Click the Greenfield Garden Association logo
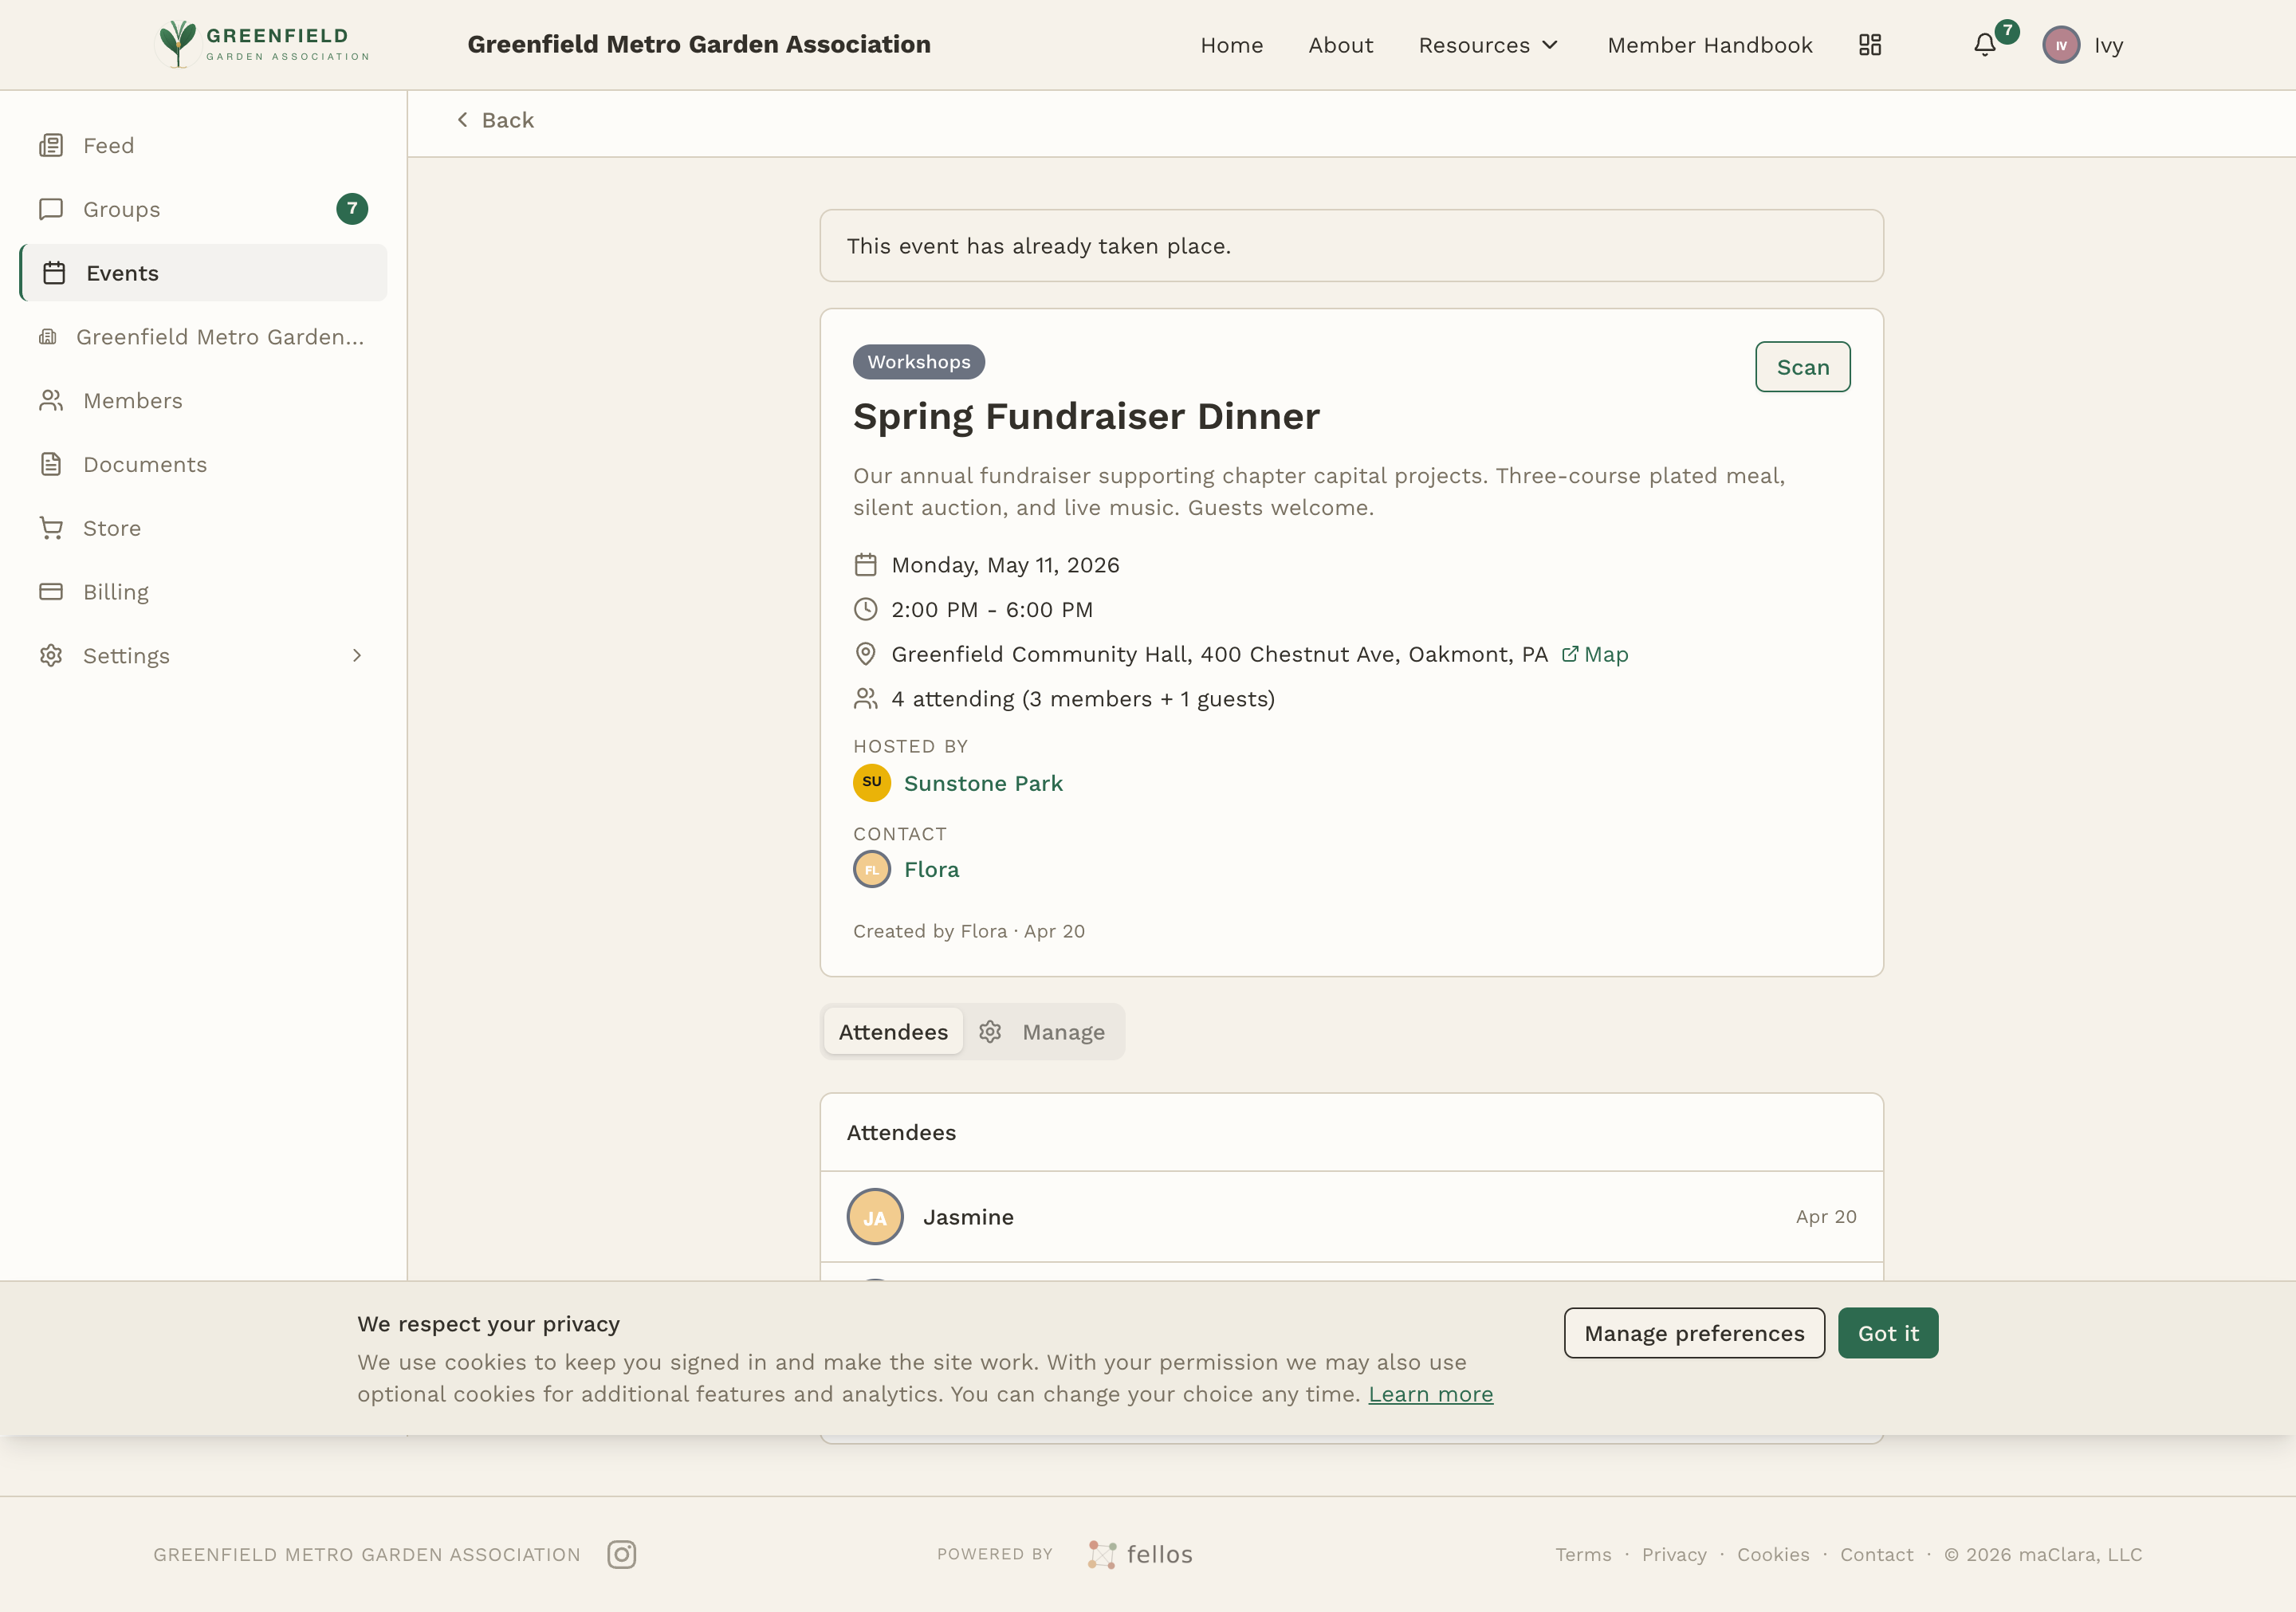The image size is (2296, 1612). 264,44
